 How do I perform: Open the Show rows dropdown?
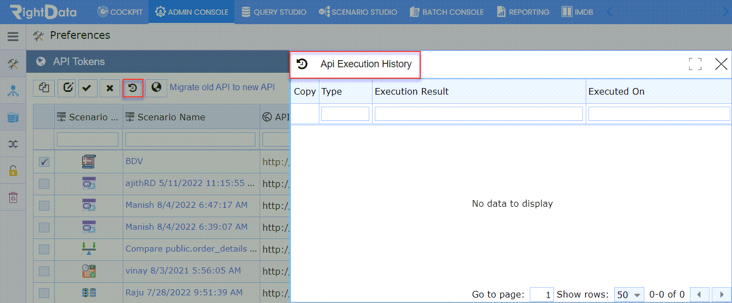[628, 294]
